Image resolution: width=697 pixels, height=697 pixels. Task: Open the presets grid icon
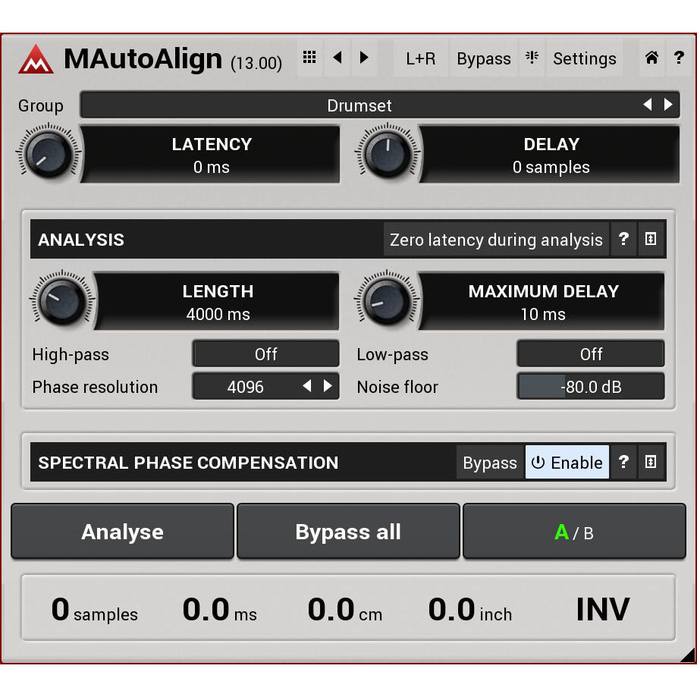(309, 58)
